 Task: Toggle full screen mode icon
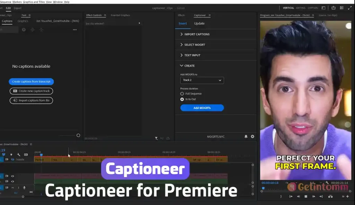[x=350, y=8]
